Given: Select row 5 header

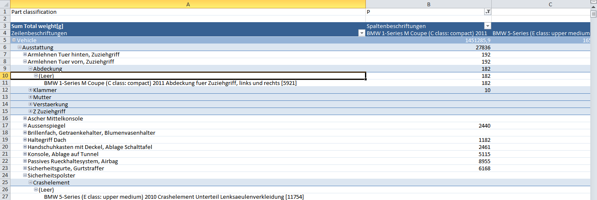Looking at the screenshot, I should pos(5,41).
